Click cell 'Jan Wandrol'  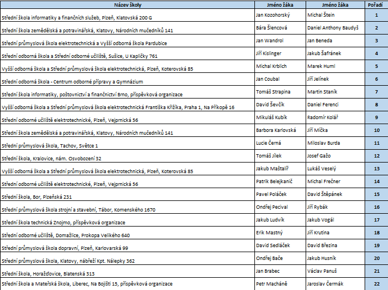click(x=281, y=41)
